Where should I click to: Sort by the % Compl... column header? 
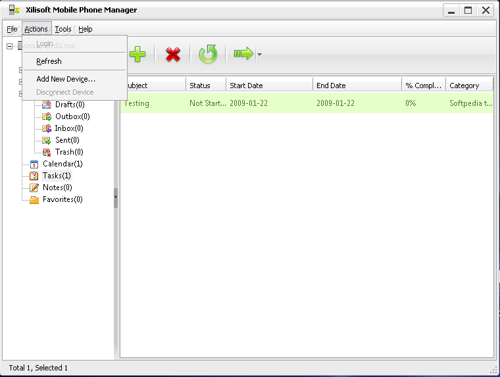coord(424,86)
